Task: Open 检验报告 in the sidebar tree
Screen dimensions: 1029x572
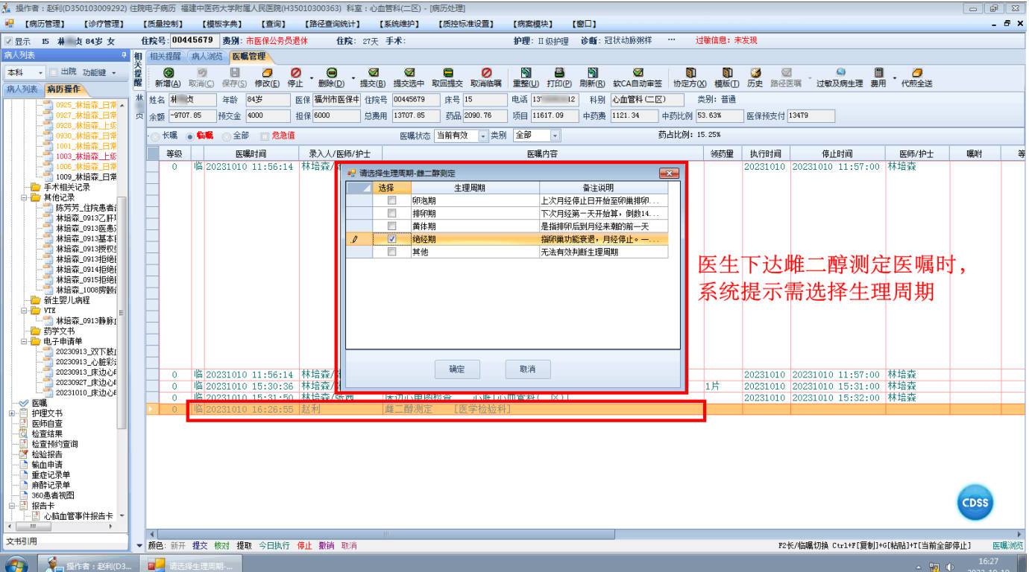Action: point(46,454)
